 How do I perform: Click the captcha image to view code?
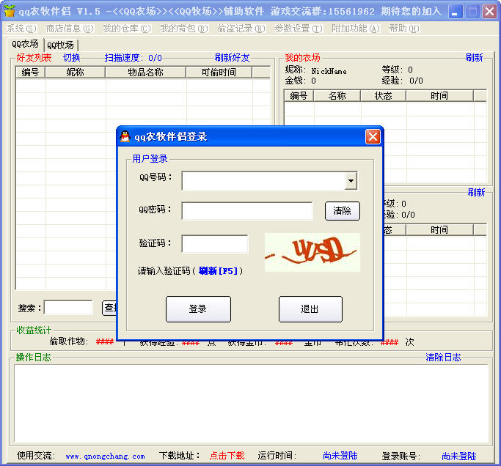pos(312,253)
